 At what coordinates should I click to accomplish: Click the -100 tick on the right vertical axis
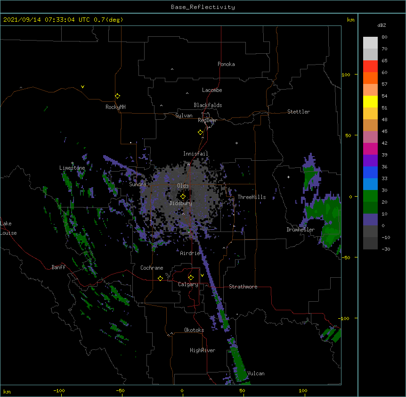(344, 318)
